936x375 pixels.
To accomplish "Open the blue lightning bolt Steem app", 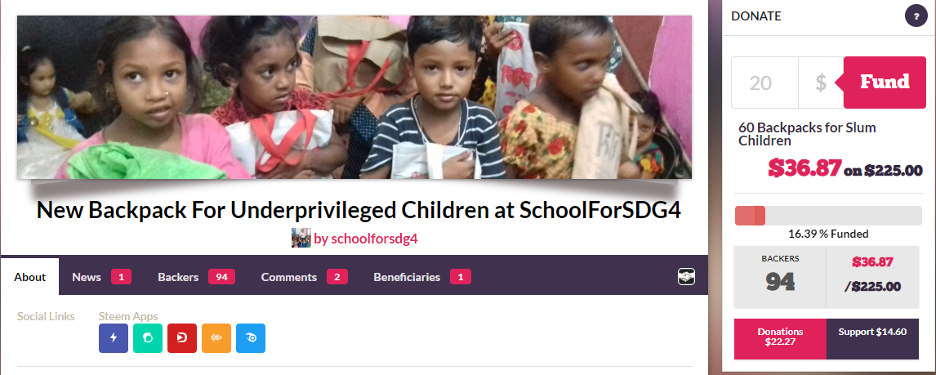I will click(114, 338).
